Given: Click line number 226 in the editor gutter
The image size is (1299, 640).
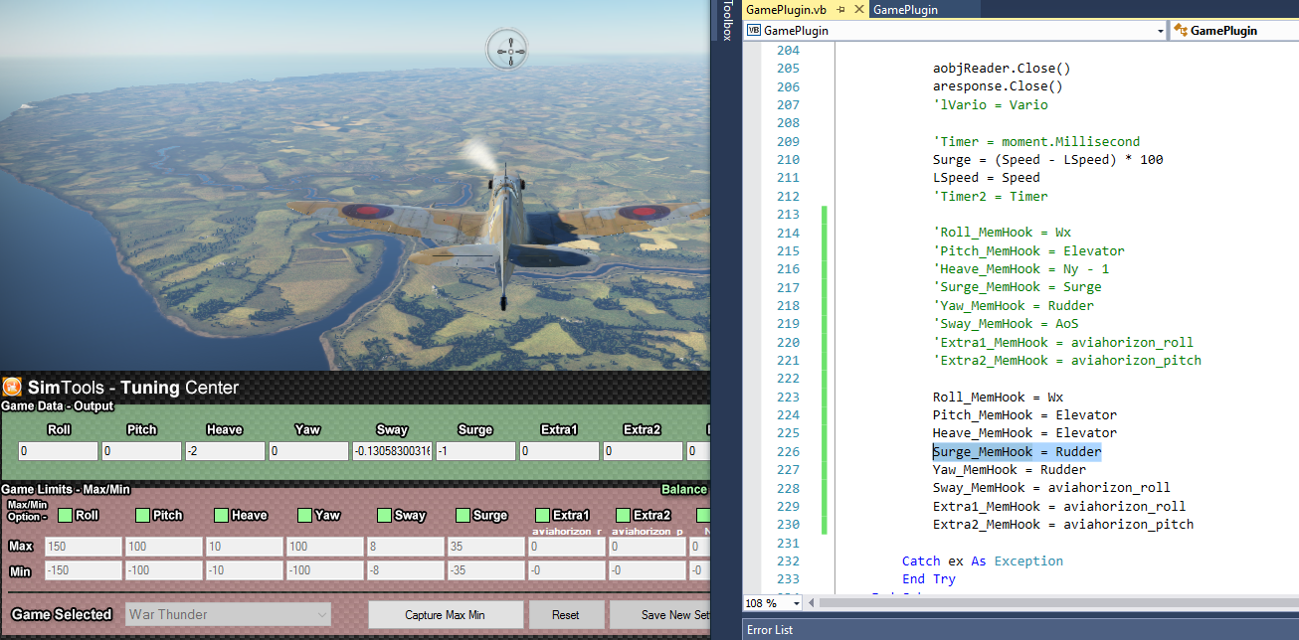Looking at the screenshot, I should (787, 452).
